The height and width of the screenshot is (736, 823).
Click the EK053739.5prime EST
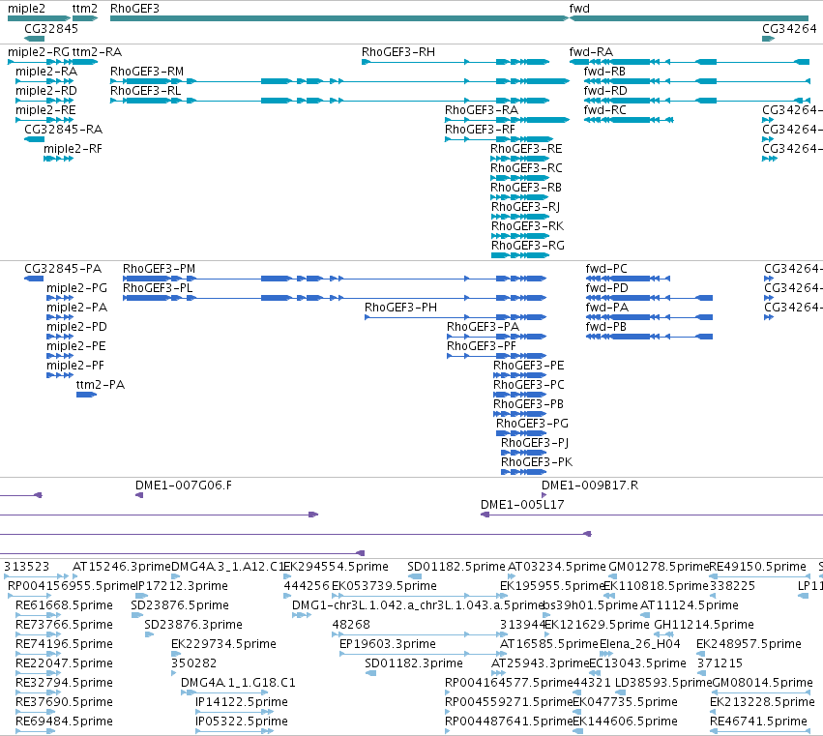420,596
